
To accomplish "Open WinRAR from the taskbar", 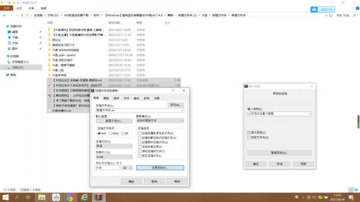I will [98, 197].
